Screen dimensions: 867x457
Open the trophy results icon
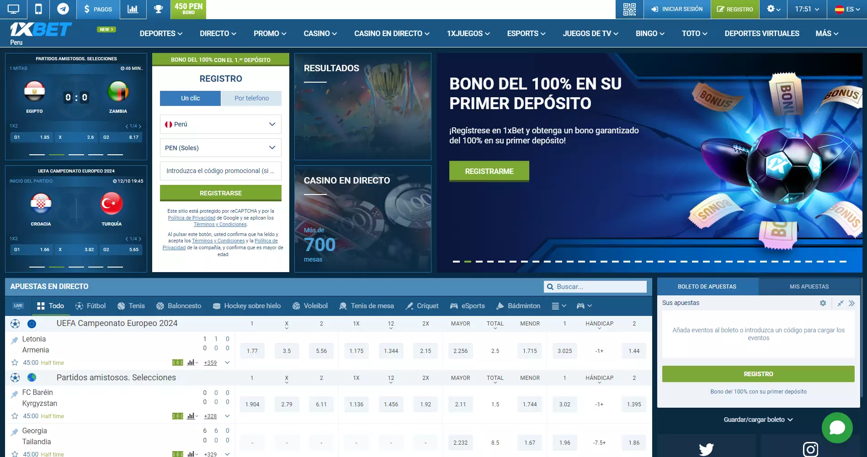[x=158, y=9]
